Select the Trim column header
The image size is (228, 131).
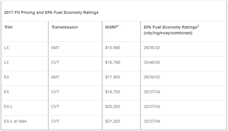tap(8, 27)
